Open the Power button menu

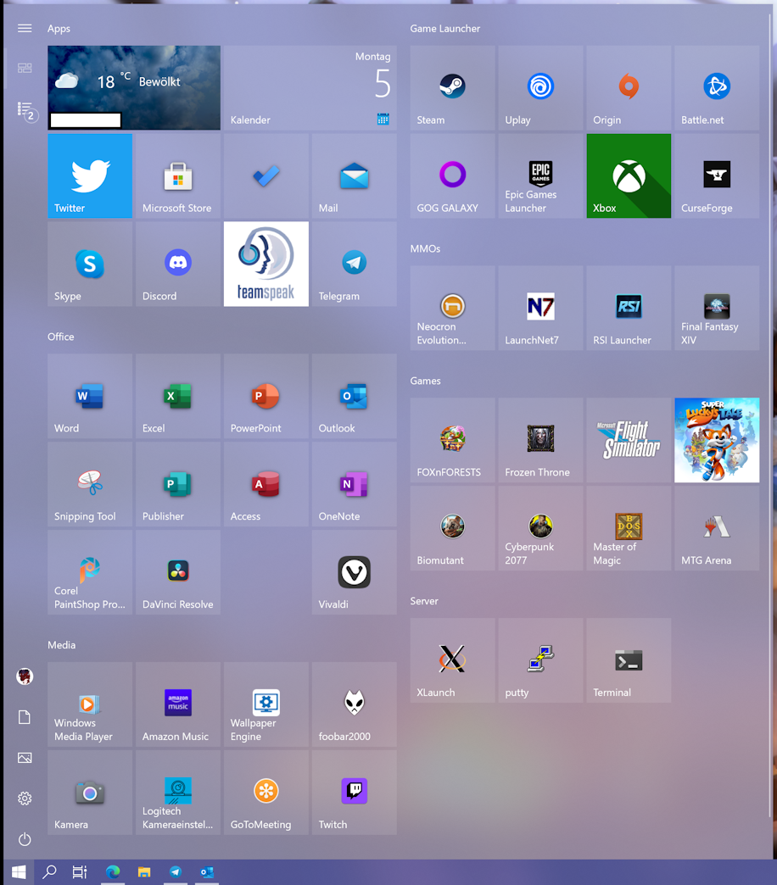[x=25, y=839]
